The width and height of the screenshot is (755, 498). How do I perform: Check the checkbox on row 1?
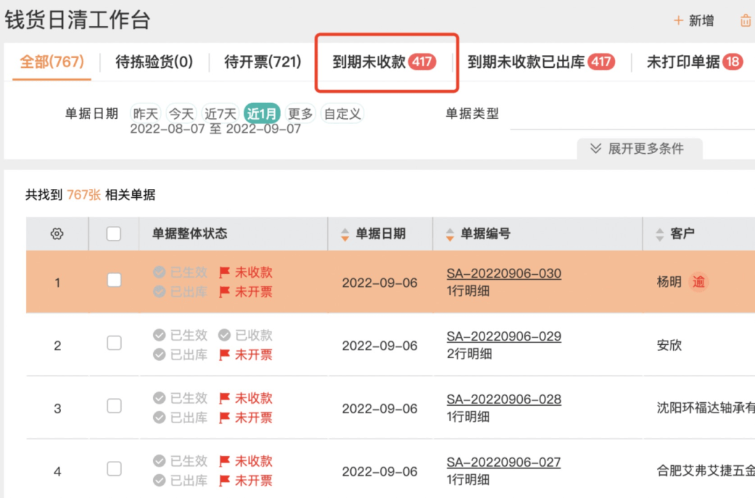114,281
